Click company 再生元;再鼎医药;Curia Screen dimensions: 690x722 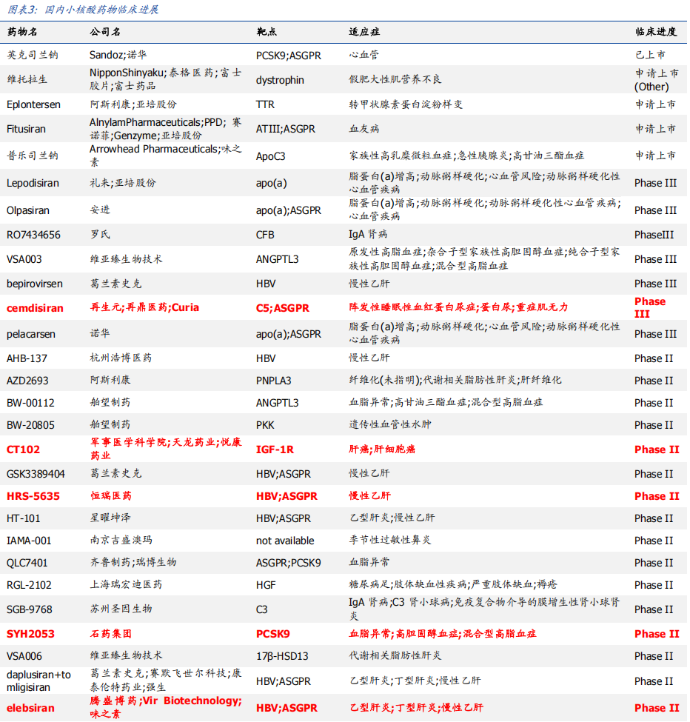(144, 307)
